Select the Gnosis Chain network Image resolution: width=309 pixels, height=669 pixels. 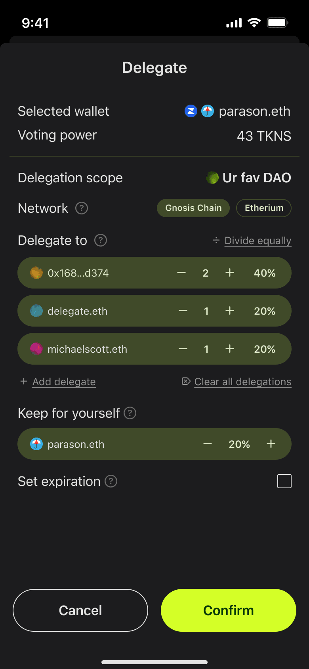click(x=193, y=208)
